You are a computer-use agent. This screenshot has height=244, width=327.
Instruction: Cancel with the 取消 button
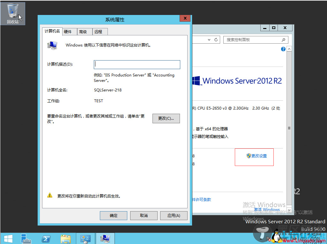144,216
